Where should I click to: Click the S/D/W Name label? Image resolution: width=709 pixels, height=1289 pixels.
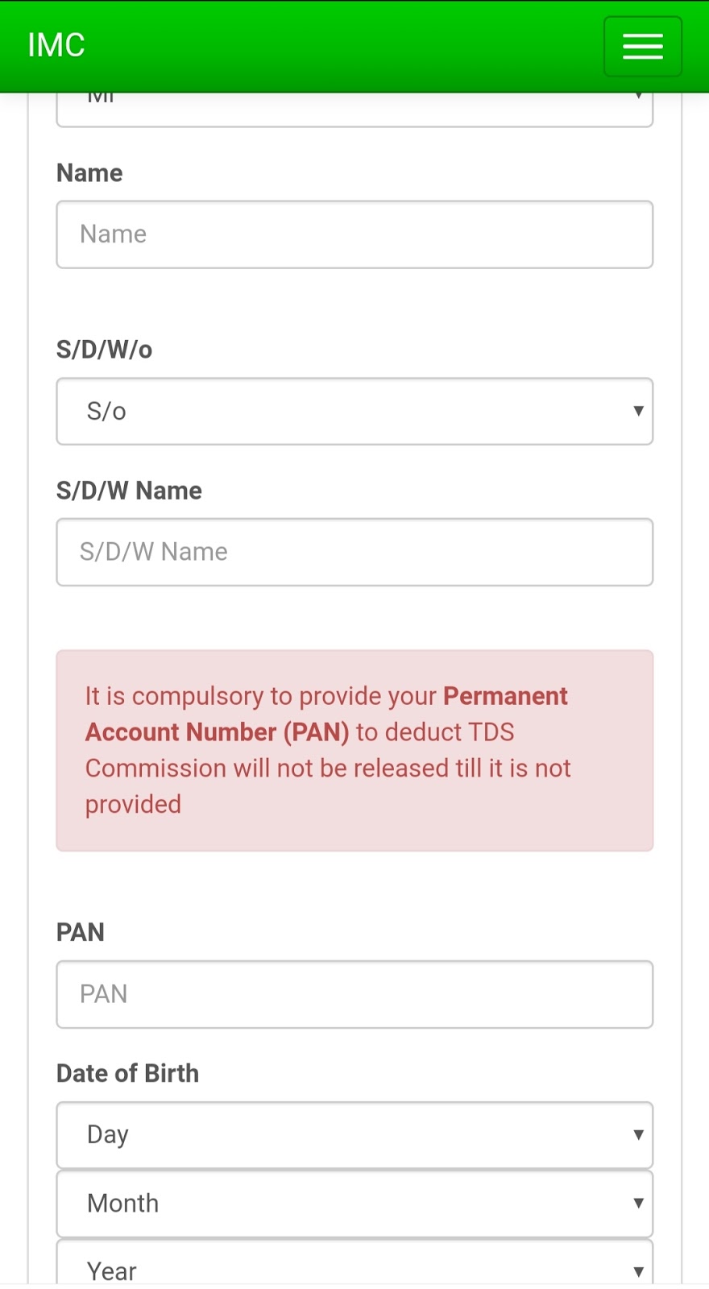pyautogui.click(x=129, y=491)
